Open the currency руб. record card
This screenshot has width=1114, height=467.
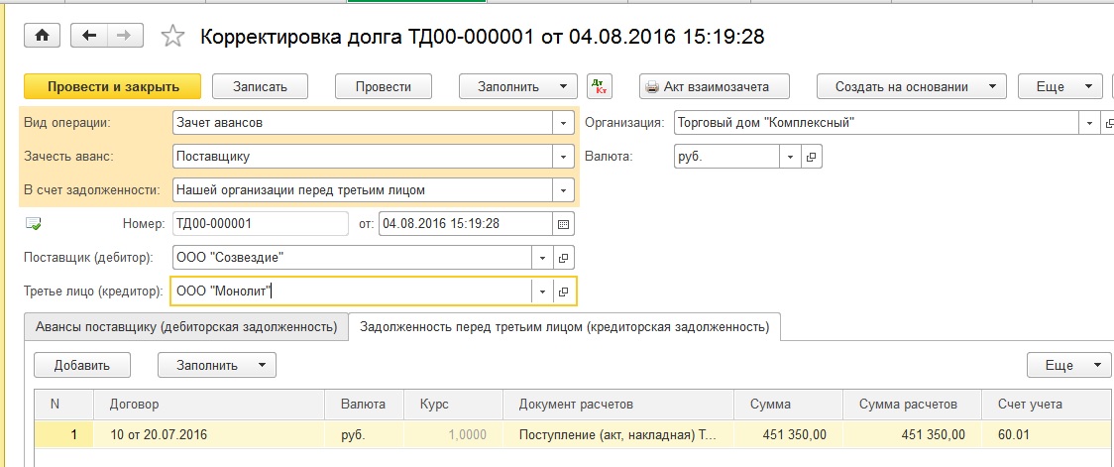pos(812,157)
